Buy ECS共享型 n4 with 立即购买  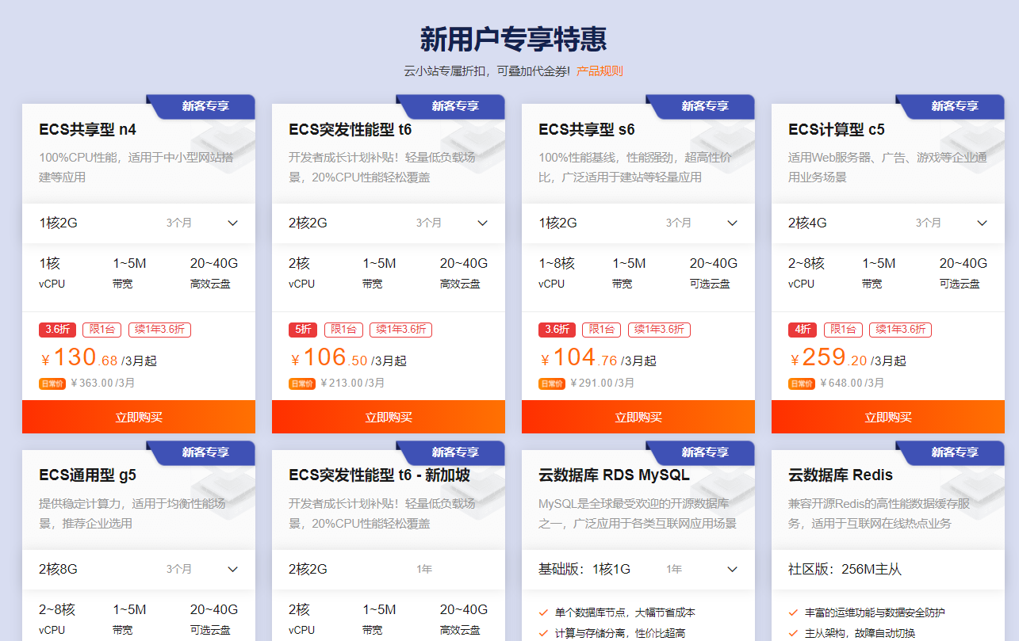tap(139, 417)
